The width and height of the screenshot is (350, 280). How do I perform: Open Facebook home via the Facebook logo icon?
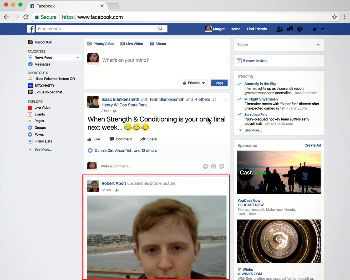31,29
